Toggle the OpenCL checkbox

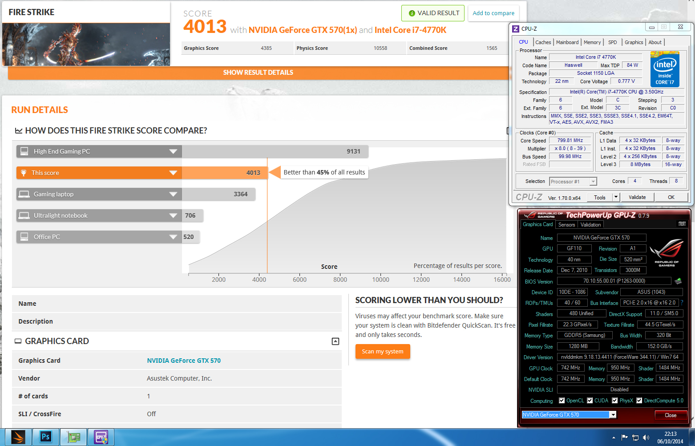point(562,401)
